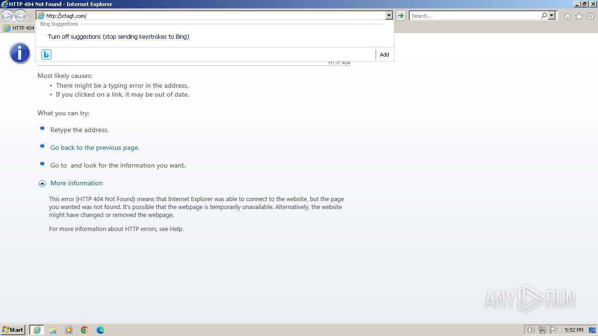The image size is (598, 336).
Task: Open the Home page icon
Action: click(567, 16)
